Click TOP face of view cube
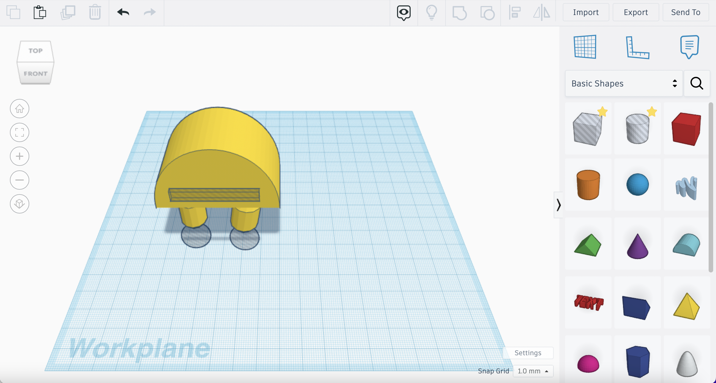This screenshot has height=383, width=716. pos(35,51)
